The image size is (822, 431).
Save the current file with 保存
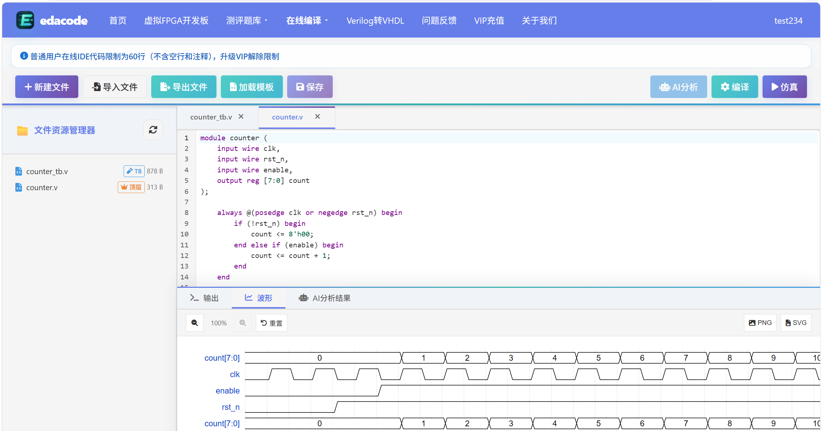310,87
